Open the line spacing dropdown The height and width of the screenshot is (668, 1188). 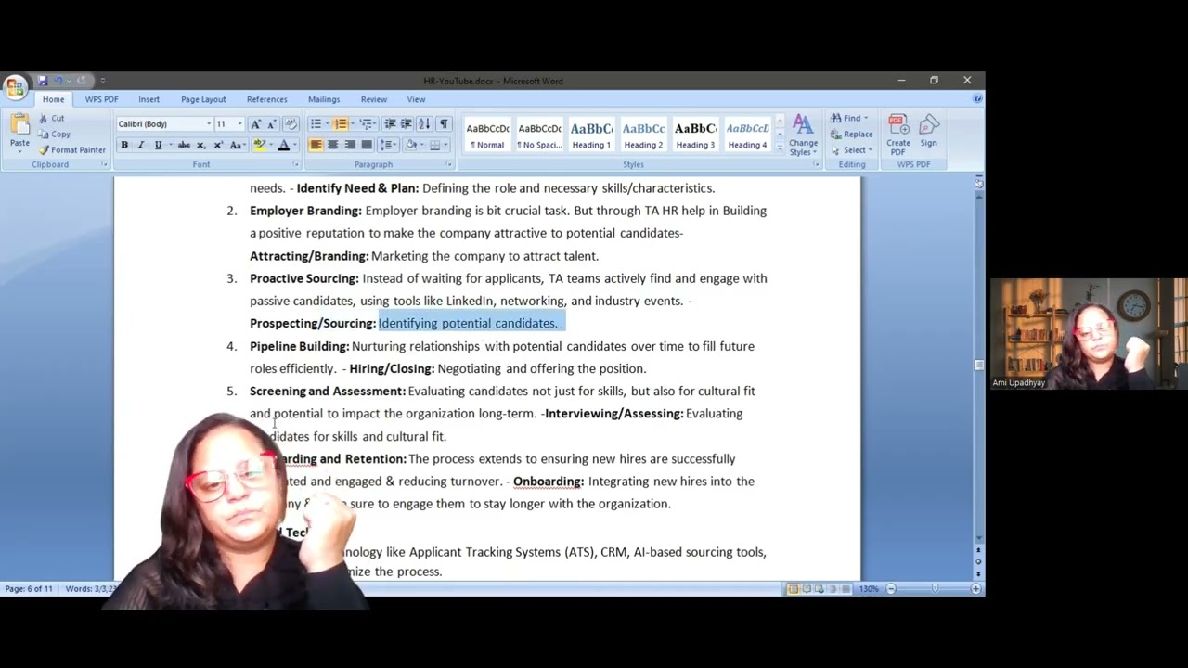click(x=389, y=145)
